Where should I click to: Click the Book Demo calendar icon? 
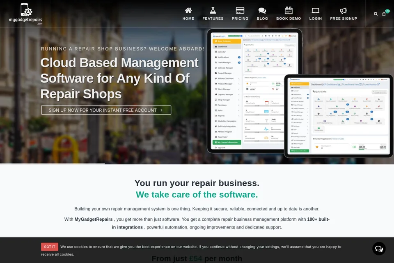(289, 10)
